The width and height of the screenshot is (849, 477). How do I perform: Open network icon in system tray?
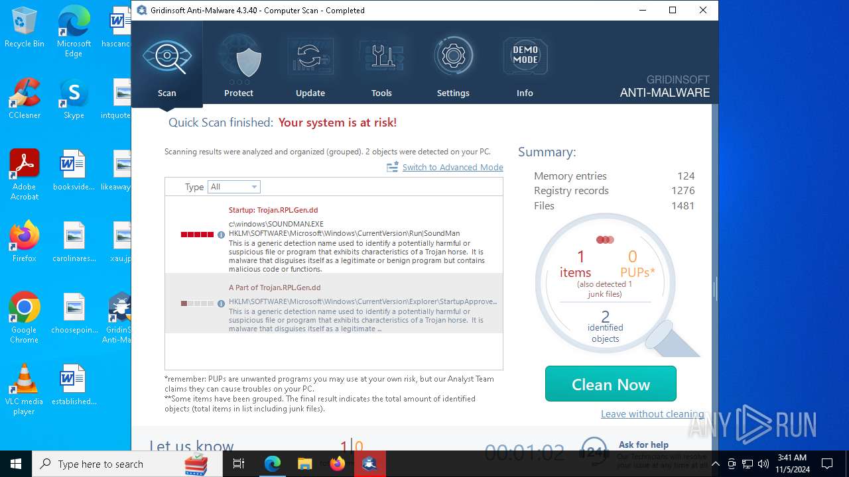(748, 464)
